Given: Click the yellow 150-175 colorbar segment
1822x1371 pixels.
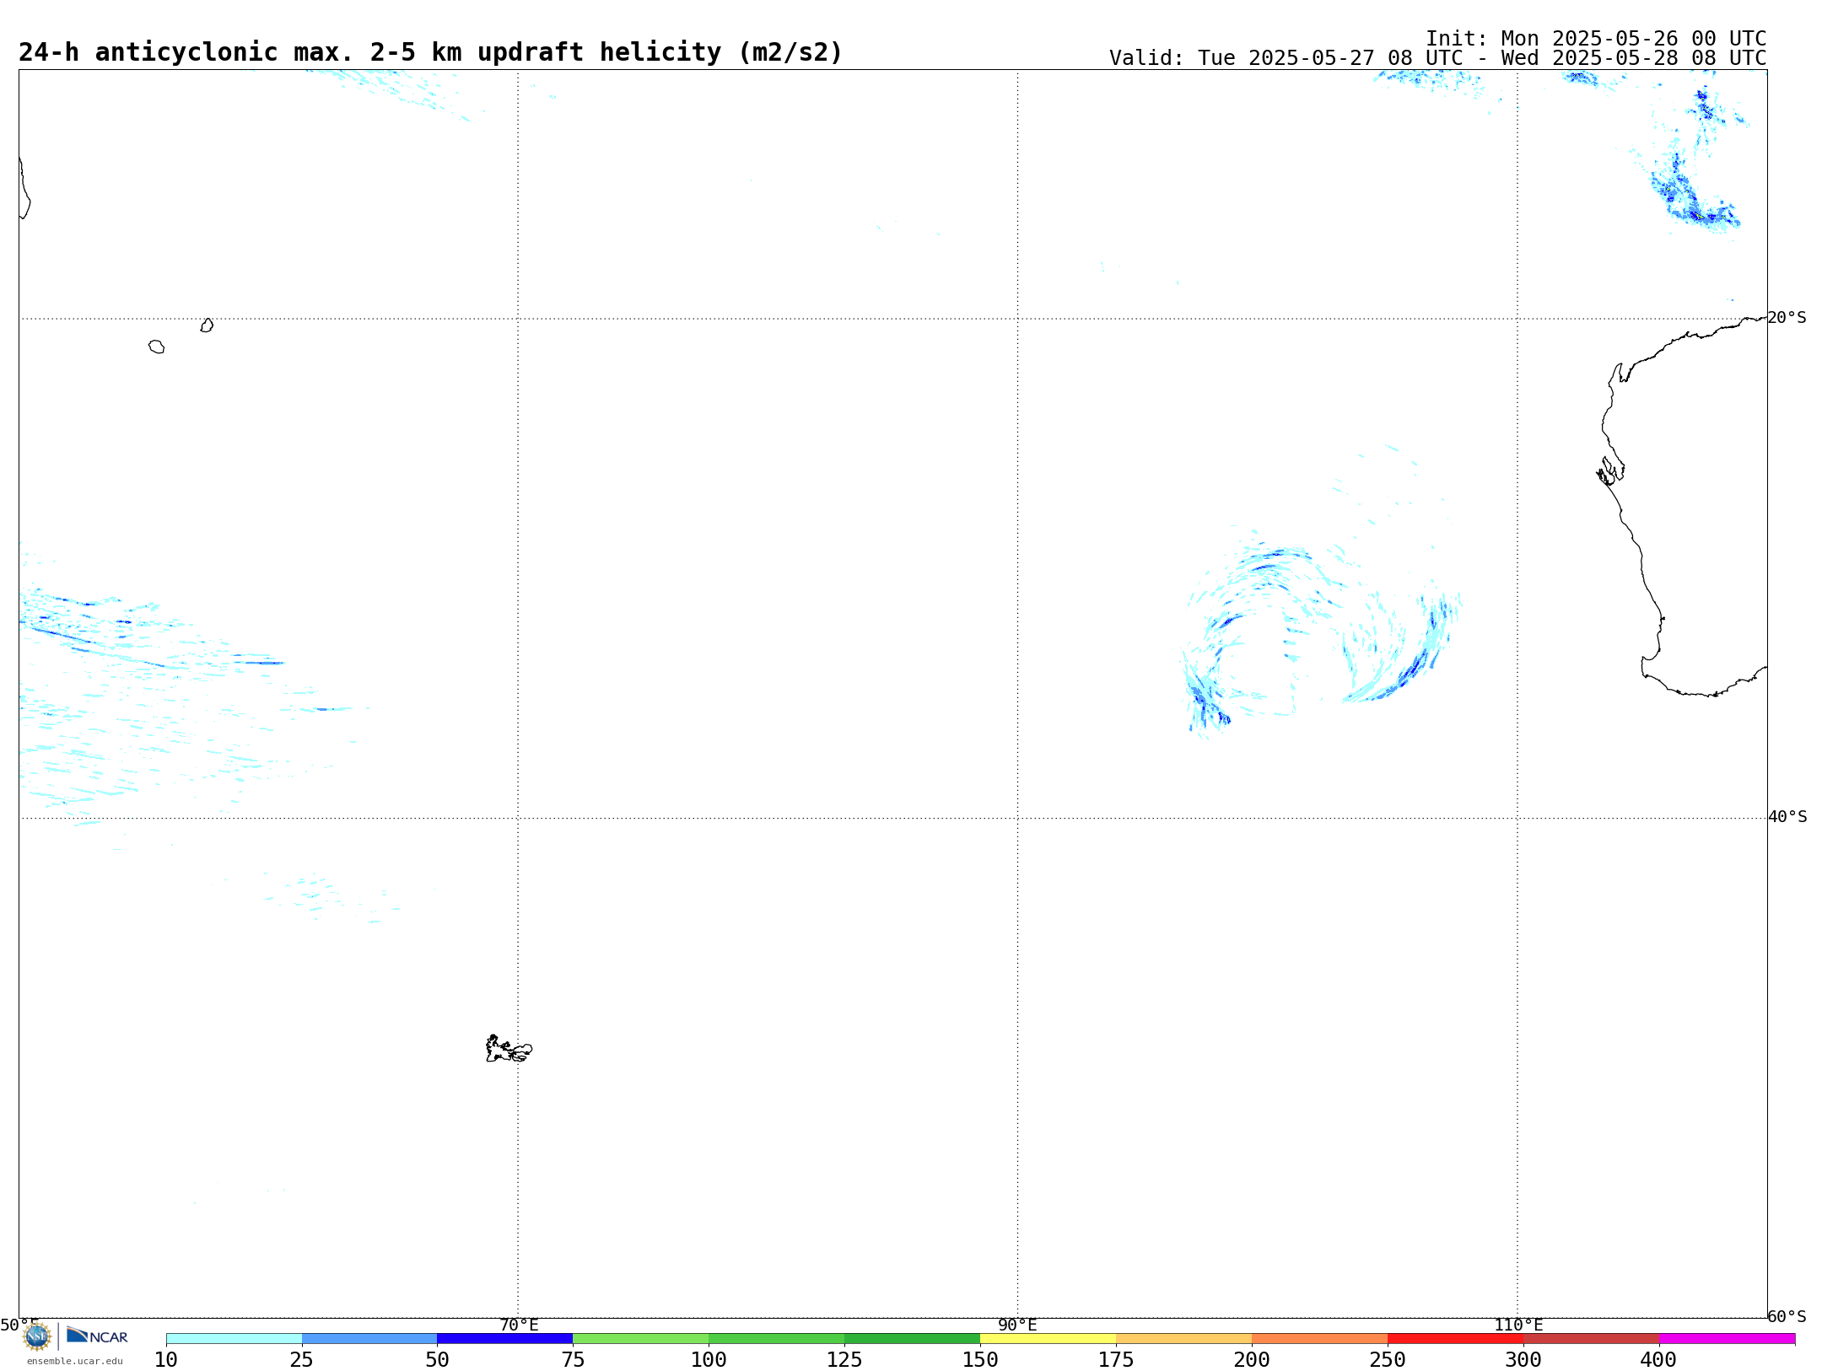Looking at the screenshot, I should click(x=1048, y=1339).
